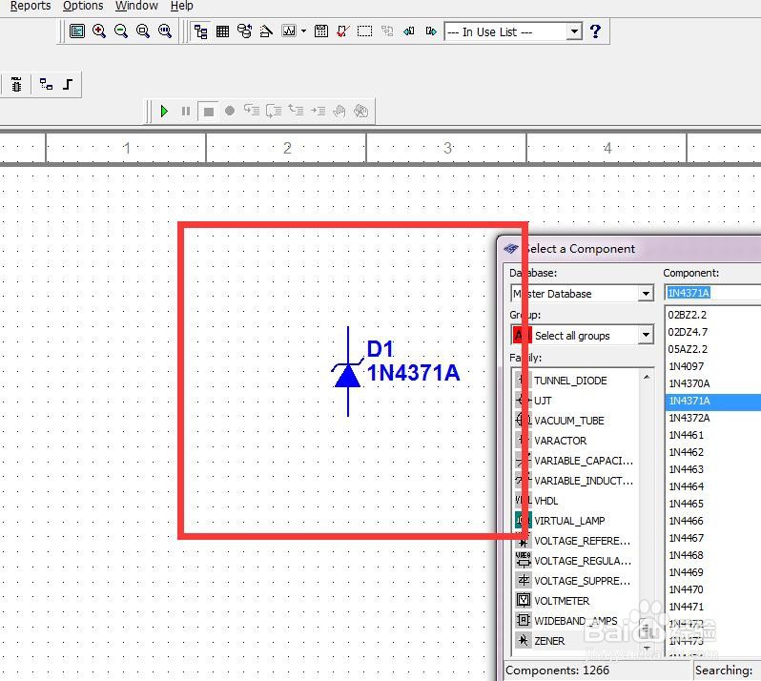761x681 pixels.
Task: Select TUNNEL_DIODE in the Family list
Action: pos(570,381)
